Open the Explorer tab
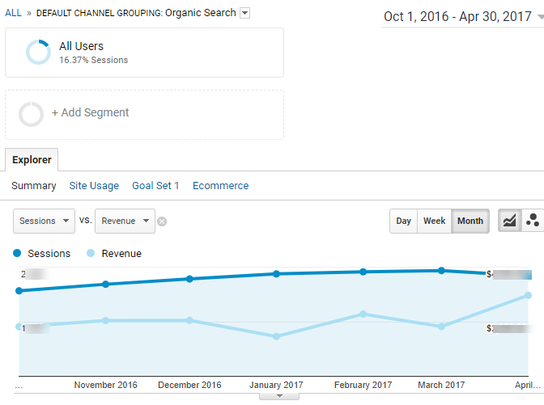This screenshot has height=405, width=544. tap(32, 159)
